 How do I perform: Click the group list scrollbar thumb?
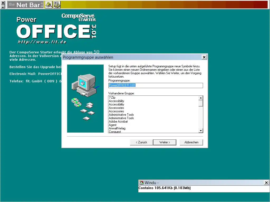(201, 103)
